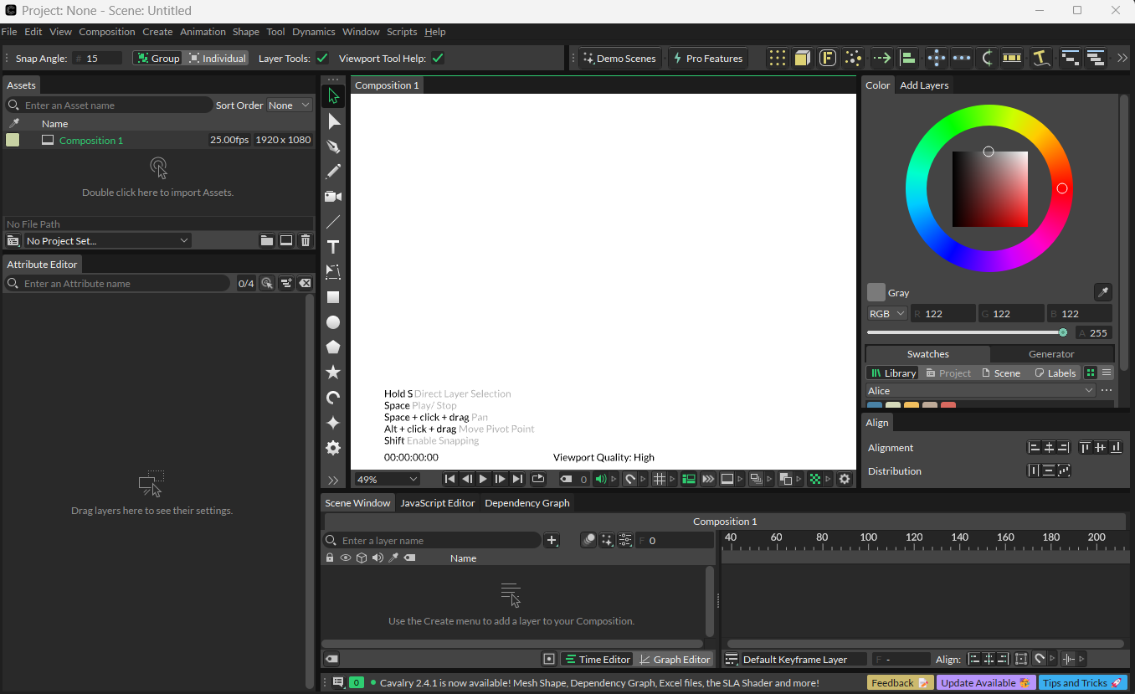Screen dimensions: 1135x694
Task: Toggle the green checkerboard transparency button
Action: (x=814, y=479)
